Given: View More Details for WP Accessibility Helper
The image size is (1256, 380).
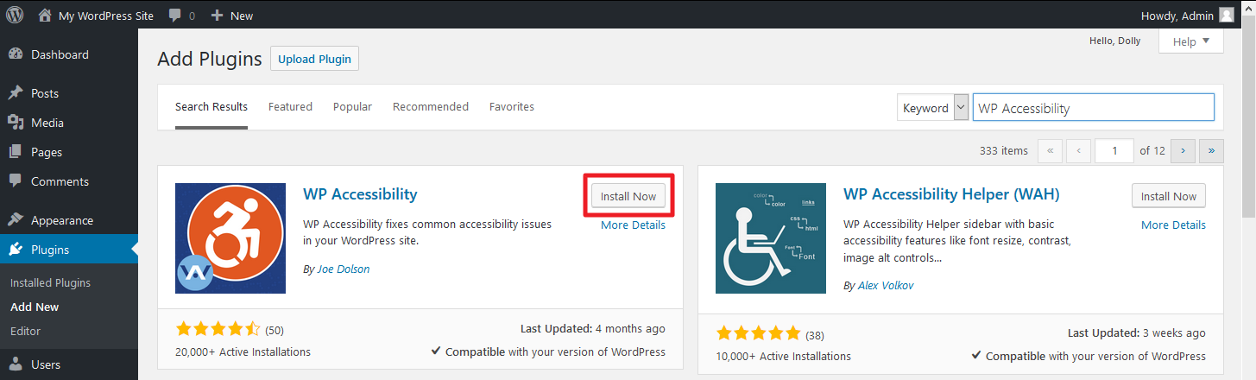Looking at the screenshot, I should tap(1173, 225).
